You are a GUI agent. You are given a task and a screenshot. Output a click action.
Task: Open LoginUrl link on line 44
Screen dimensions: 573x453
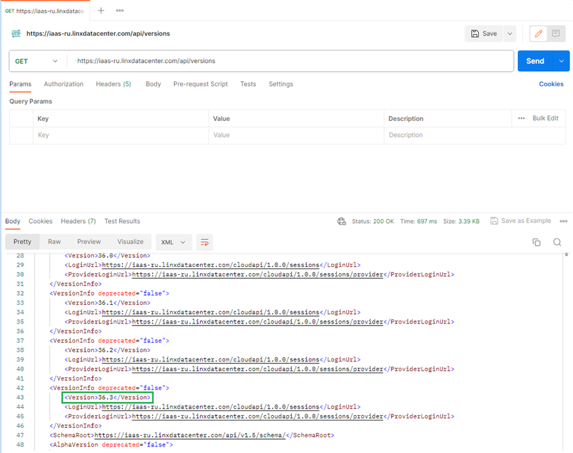pyautogui.click(x=211, y=407)
